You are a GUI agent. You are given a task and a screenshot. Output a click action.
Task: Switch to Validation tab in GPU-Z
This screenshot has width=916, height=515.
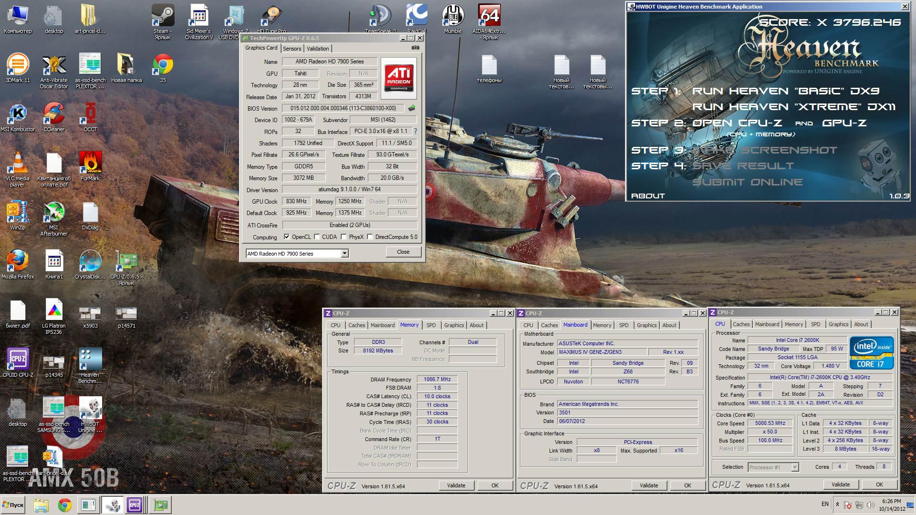[x=318, y=49]
